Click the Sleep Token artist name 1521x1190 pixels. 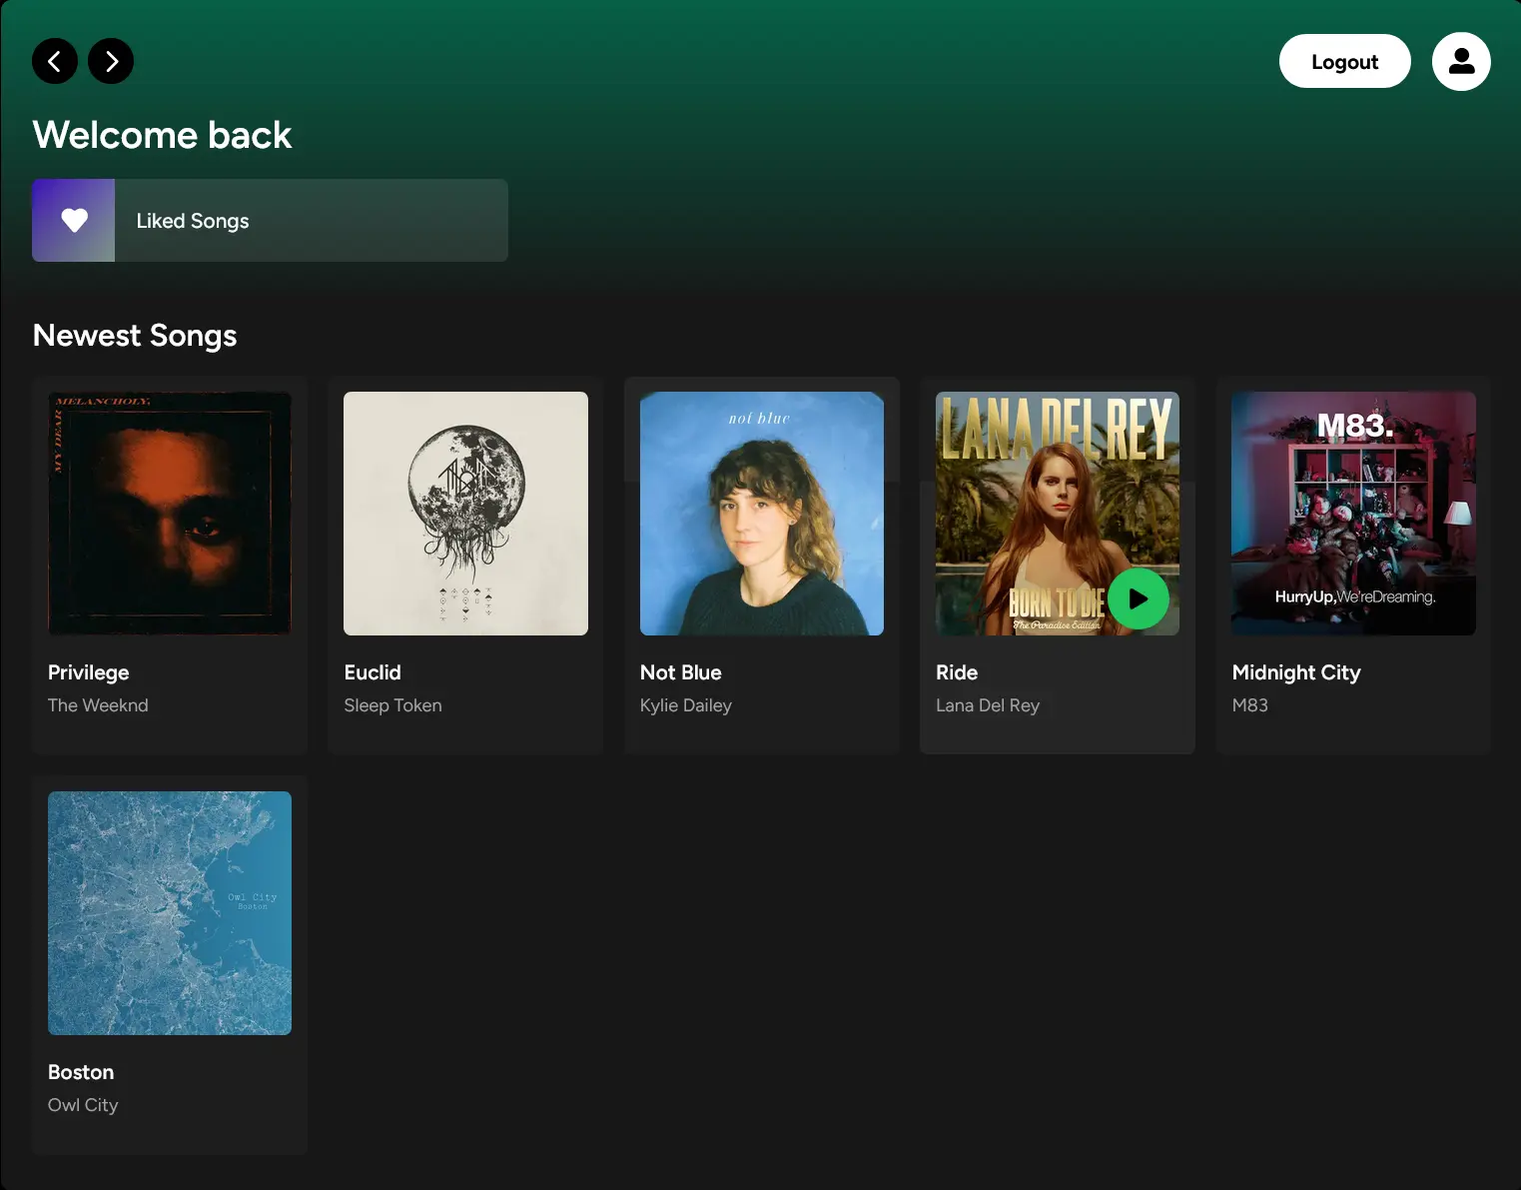(x=392, y=705)
